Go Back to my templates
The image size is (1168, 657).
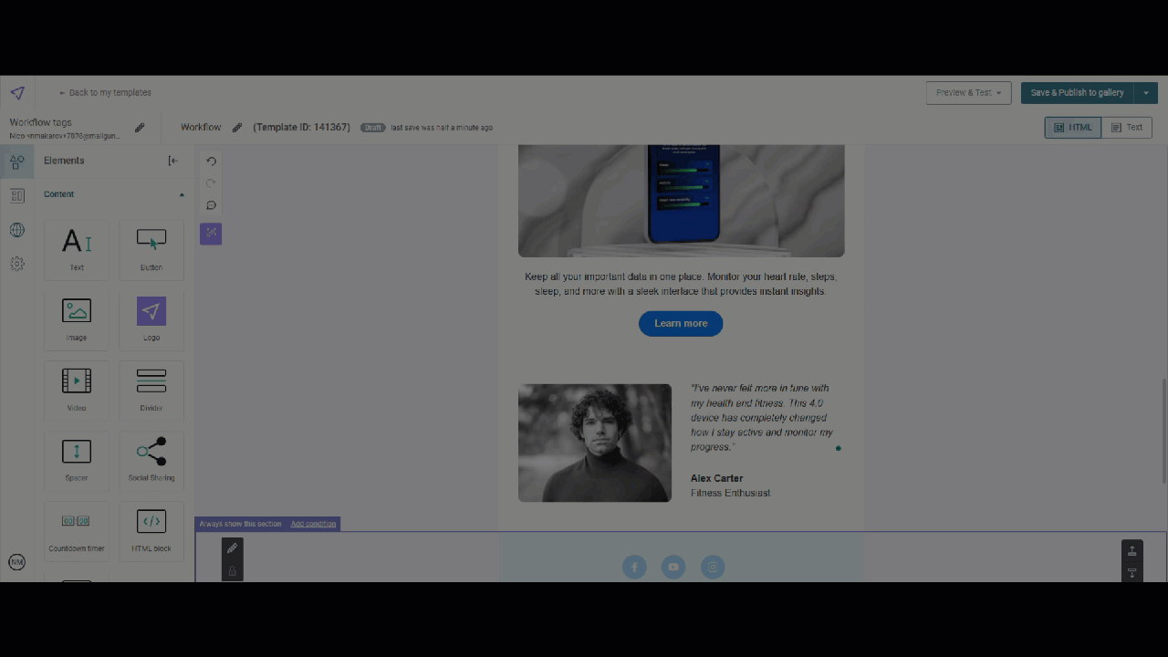pyautogui.click(x=105, y=93)
